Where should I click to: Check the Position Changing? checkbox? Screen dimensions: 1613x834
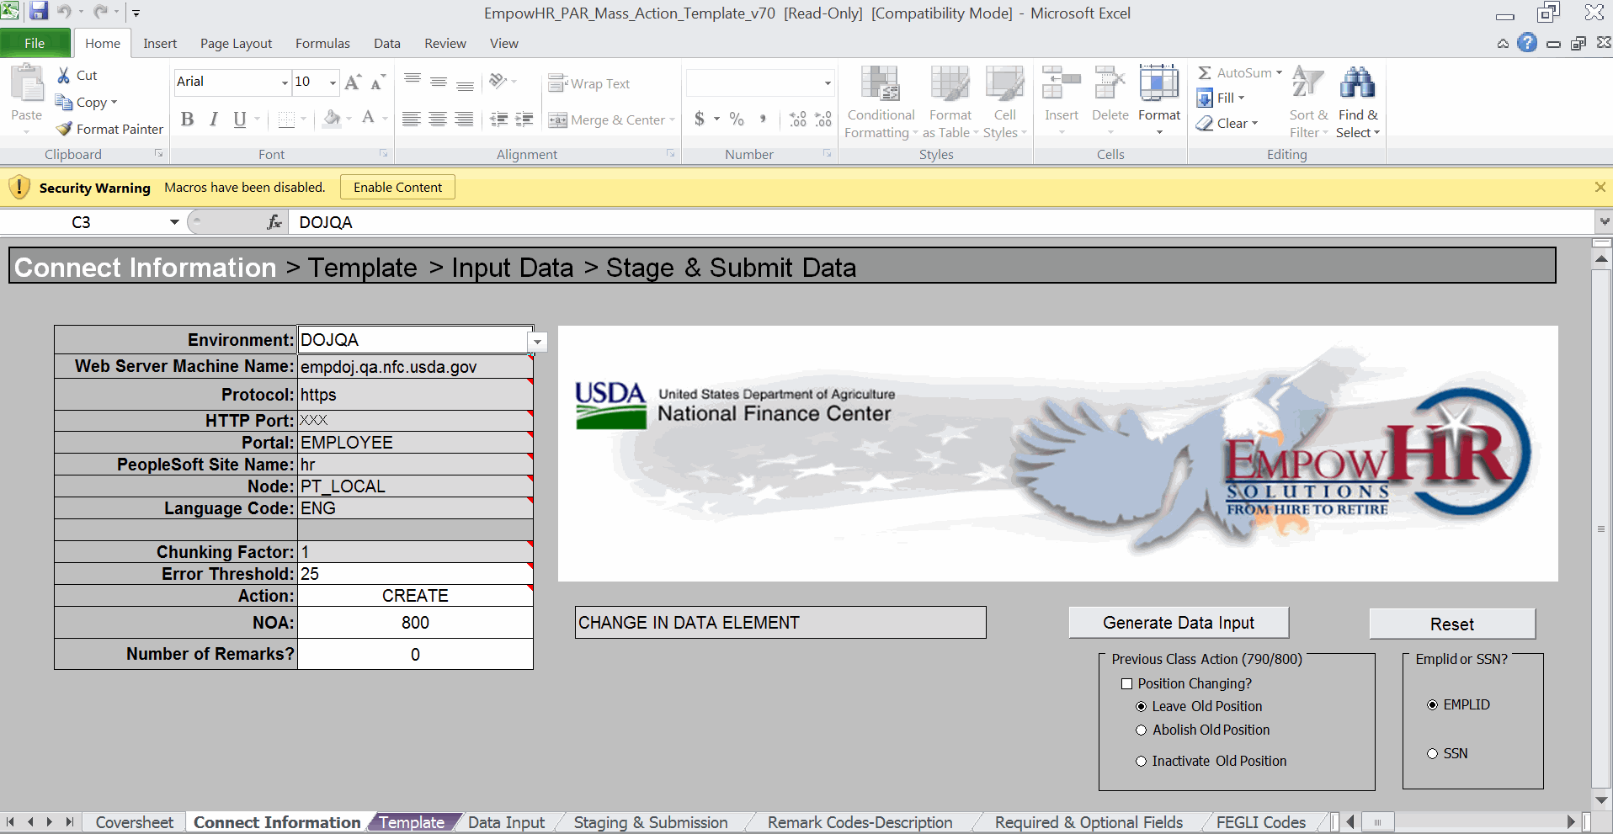pyautogui.click(x=1126, y=684)
